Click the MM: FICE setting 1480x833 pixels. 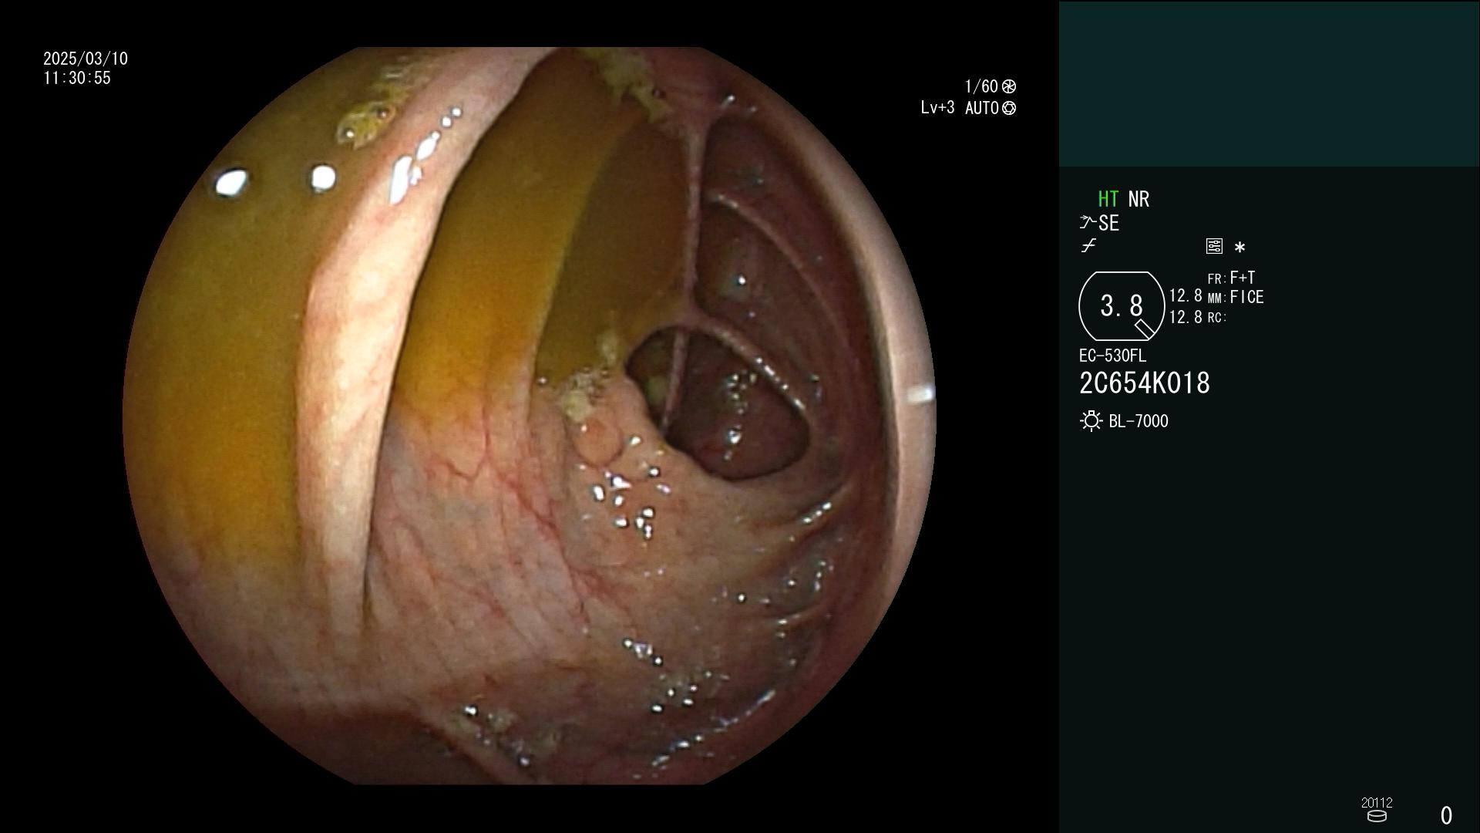click(1236, 297)
